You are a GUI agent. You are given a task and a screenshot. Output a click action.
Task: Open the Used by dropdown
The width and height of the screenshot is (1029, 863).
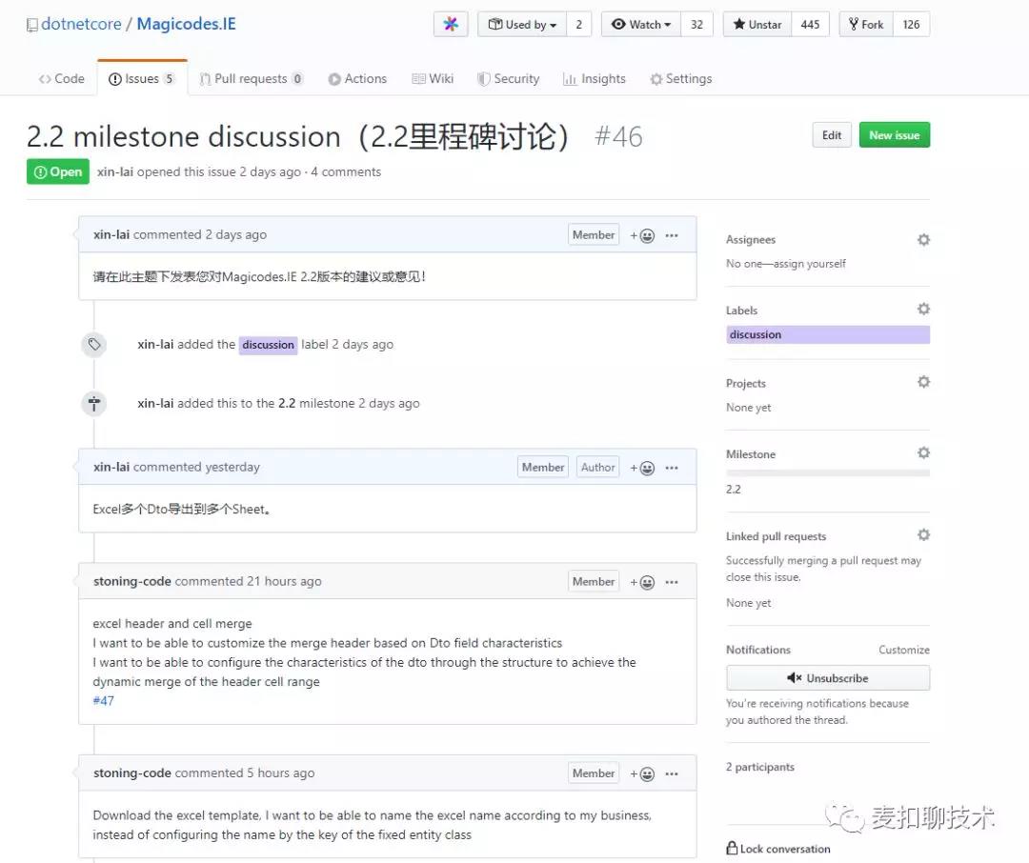tap(522, 24)
